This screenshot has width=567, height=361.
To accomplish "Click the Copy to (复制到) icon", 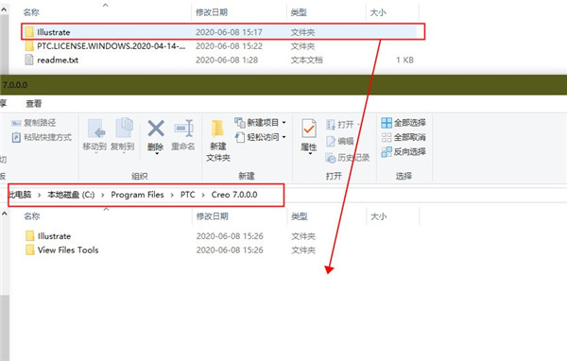I will pos(124,128).
